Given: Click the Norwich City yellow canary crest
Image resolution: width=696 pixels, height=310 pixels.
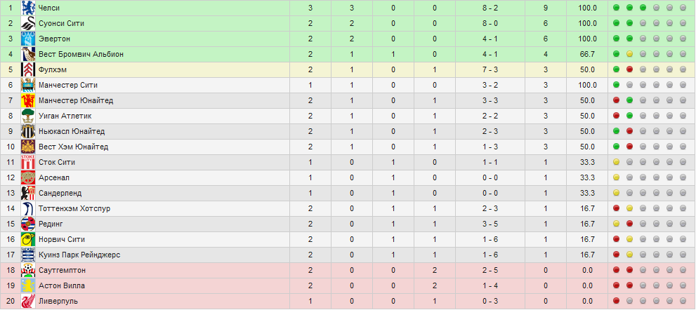Looking at the screenshot, I should coord(28,239).
